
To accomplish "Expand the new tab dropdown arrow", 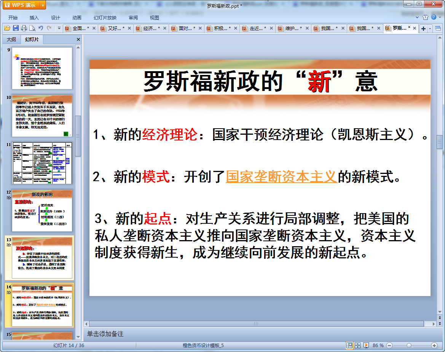I will click(430, 29).
